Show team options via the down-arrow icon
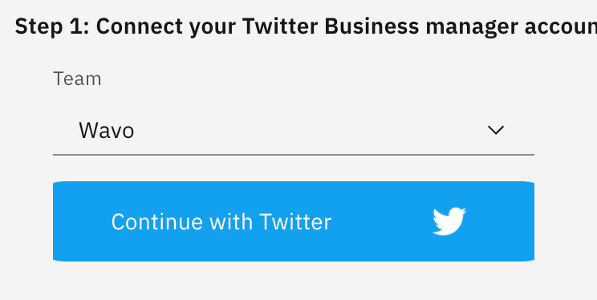 [496, 130]
